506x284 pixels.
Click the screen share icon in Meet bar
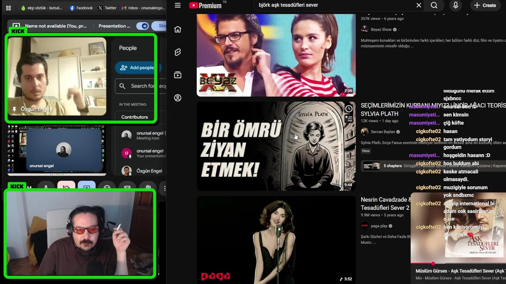(16, 26)
